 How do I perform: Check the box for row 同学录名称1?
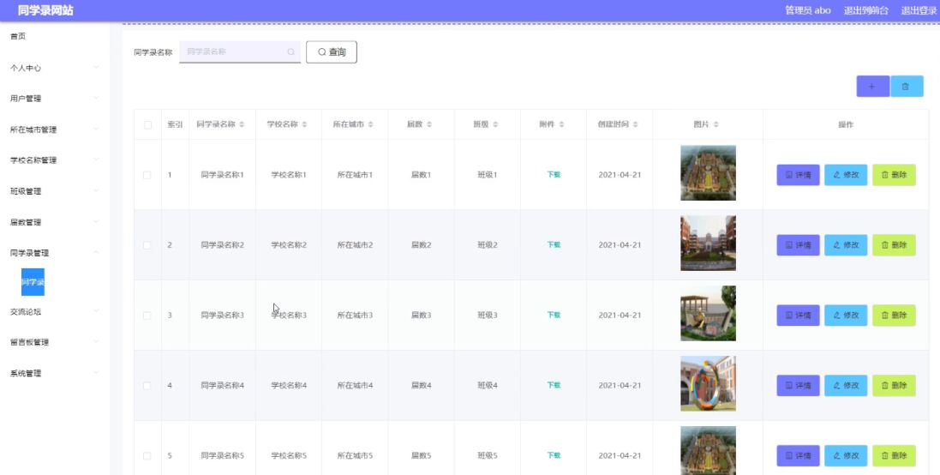click(x=147, y=175)
